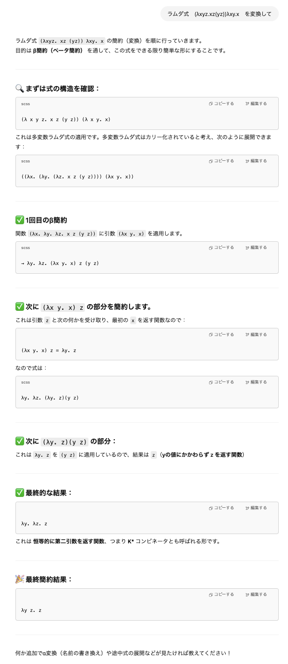Image resolution: width=288 pixels, height=664 pixels.
Task: Copy the 最終的な結果 block λy. λz. z
Action: point(221,508)
